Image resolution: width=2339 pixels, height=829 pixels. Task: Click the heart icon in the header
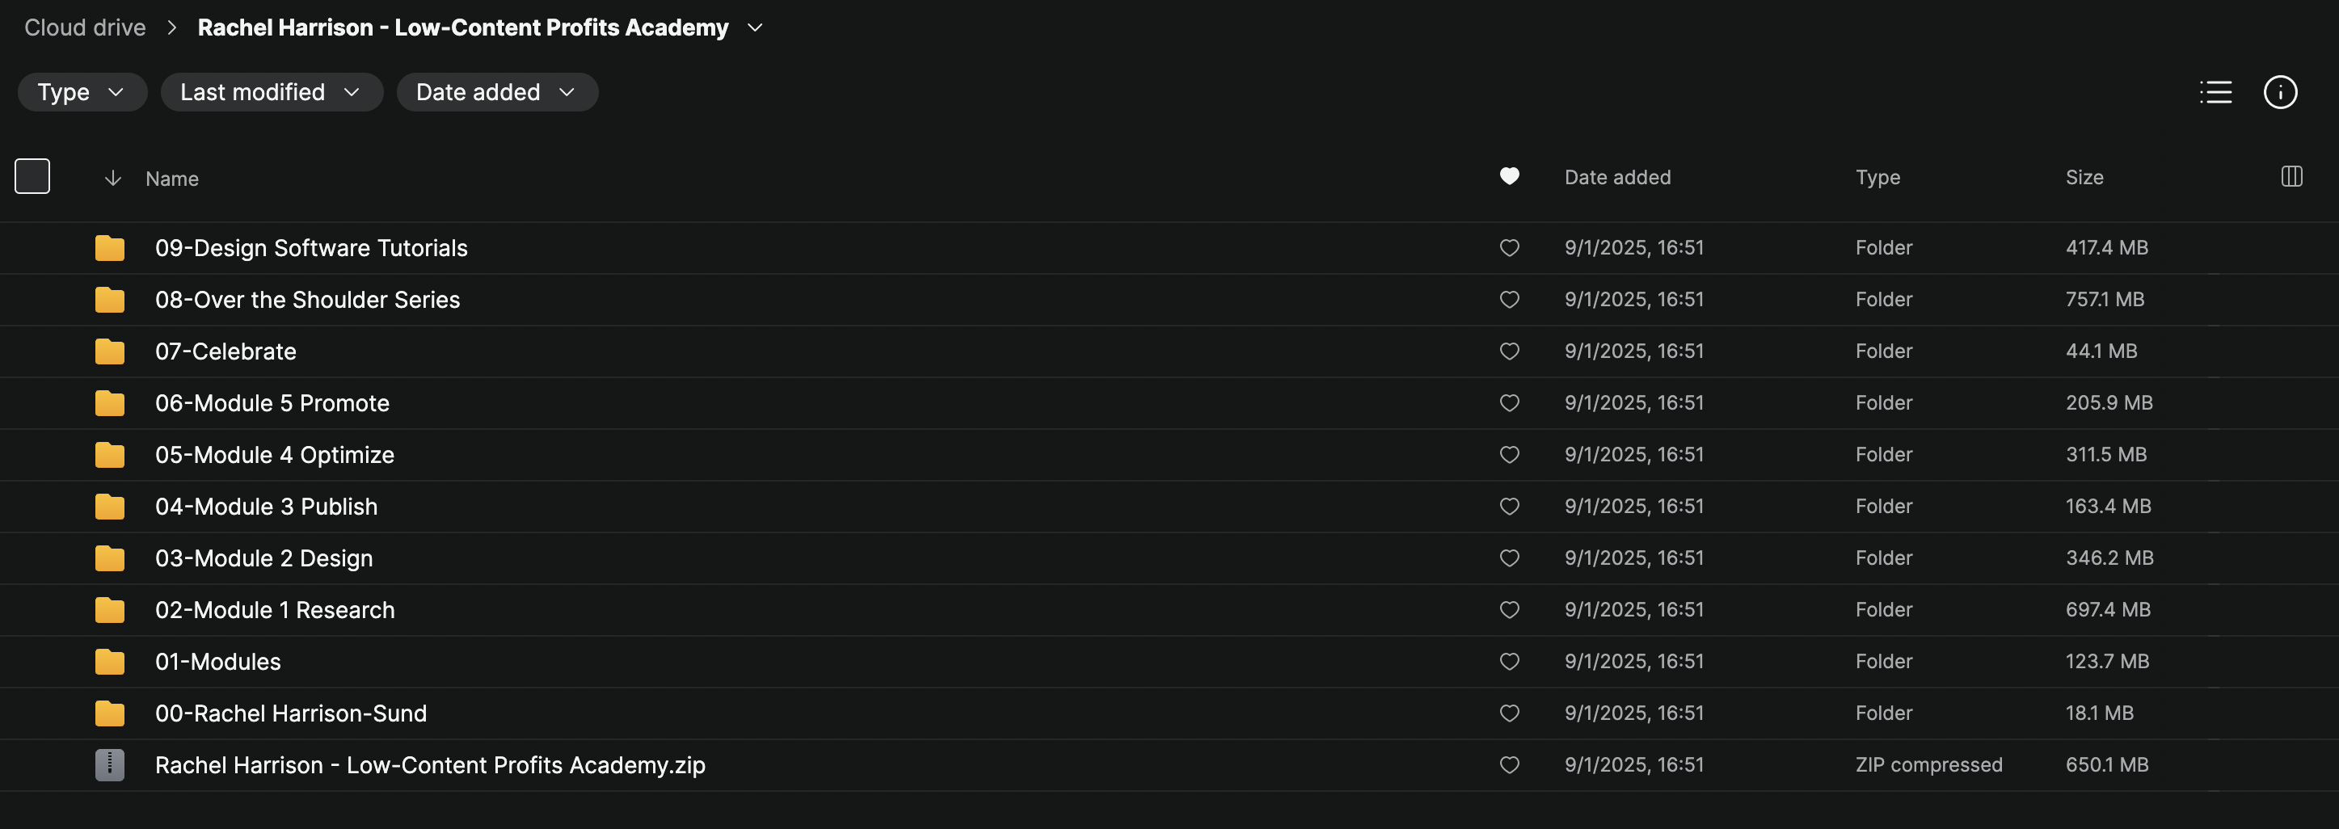[1509, 176]
